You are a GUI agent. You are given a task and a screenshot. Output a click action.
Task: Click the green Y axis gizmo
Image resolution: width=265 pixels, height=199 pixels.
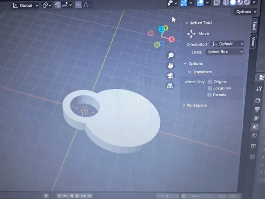(166, 28)
